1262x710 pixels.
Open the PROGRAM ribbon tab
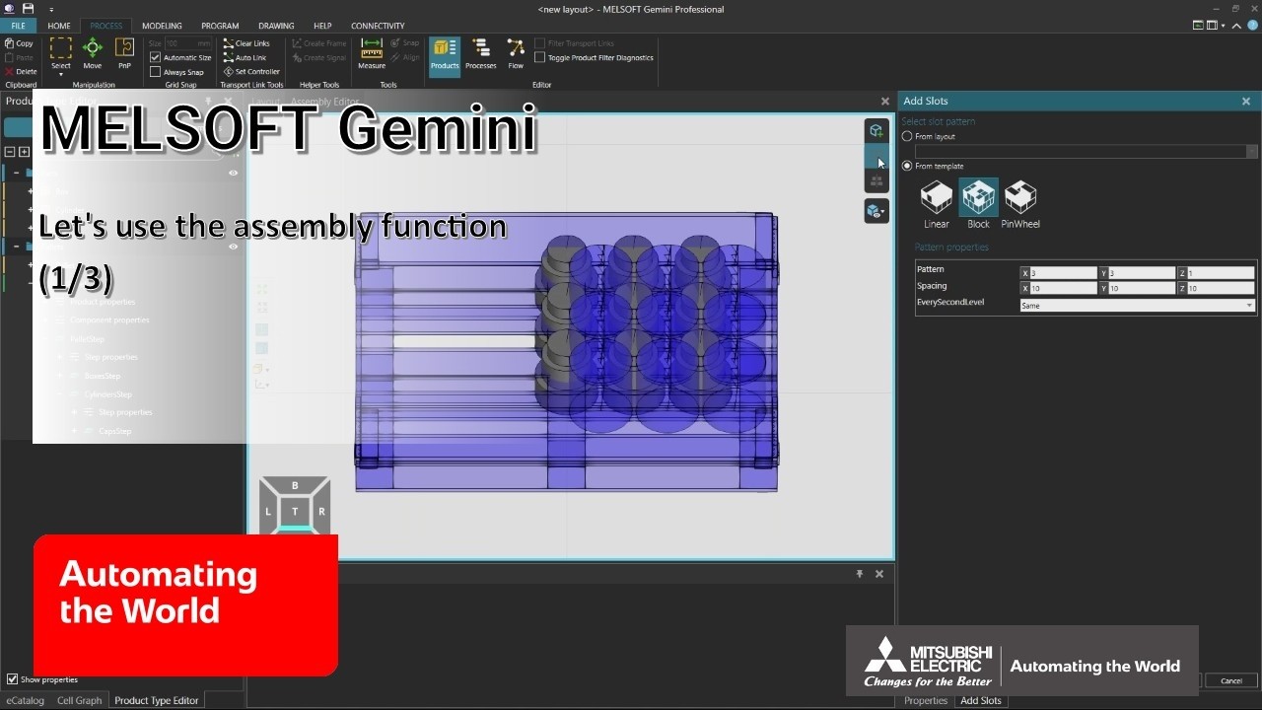(220, 26)
